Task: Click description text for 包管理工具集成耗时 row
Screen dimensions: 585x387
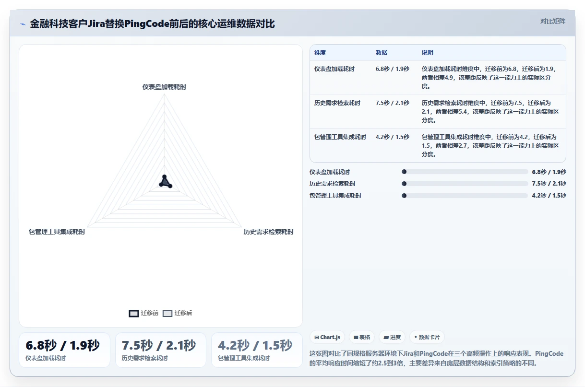Action: tap(489, 145)
